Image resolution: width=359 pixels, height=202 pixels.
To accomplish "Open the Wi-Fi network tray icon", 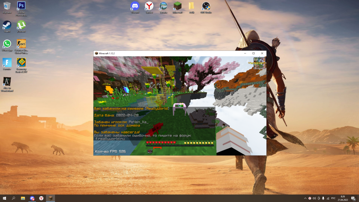I will tap(328, 198).
